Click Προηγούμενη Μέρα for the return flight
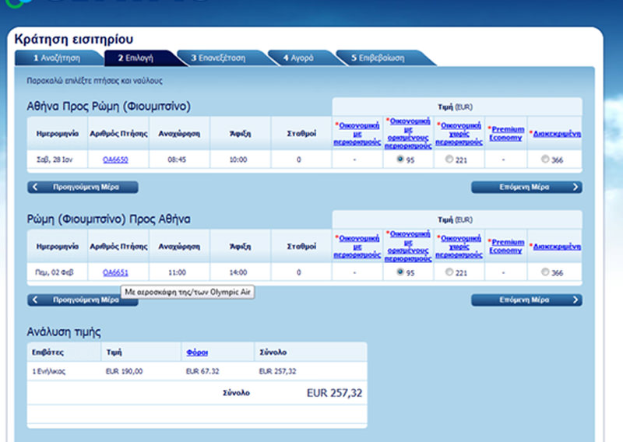 83,300
